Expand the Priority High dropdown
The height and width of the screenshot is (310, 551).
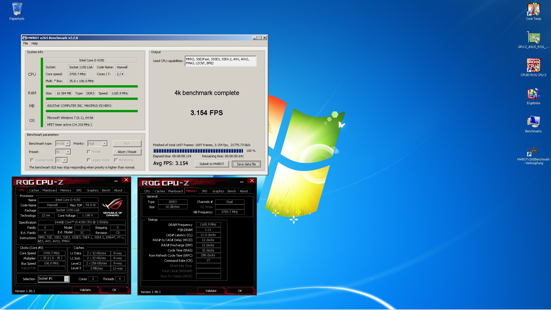[x=105, y=144]
